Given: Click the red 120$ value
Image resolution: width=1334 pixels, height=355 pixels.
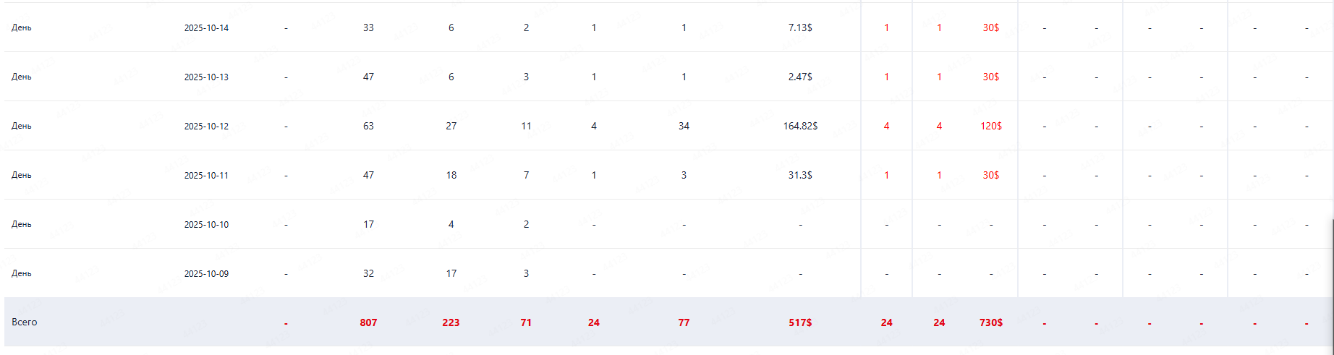Looking at the screenshot, I should [991, 126].
